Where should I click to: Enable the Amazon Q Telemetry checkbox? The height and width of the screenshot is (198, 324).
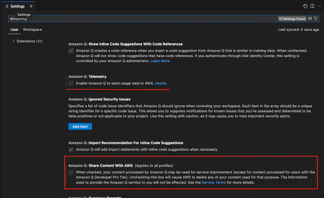[x=71, y=83]
